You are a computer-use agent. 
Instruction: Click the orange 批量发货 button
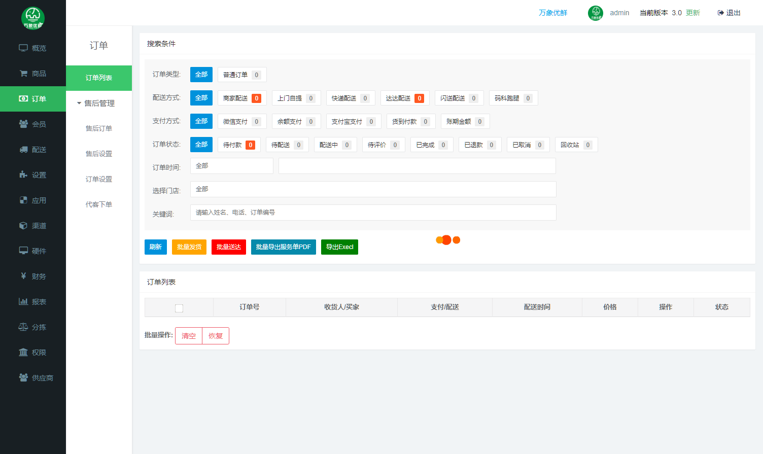189,247
